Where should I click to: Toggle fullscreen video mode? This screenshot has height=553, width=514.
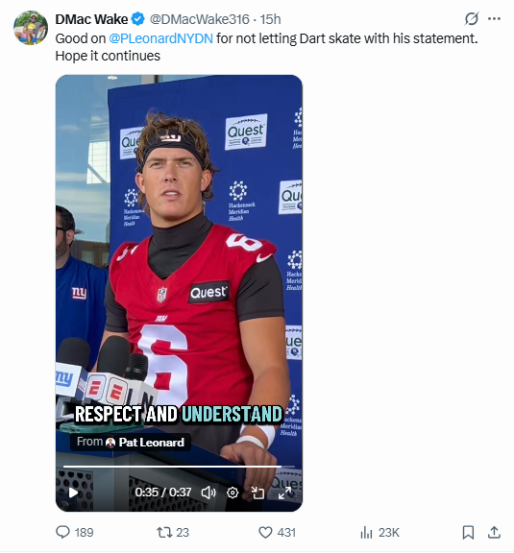coord(285,493)
